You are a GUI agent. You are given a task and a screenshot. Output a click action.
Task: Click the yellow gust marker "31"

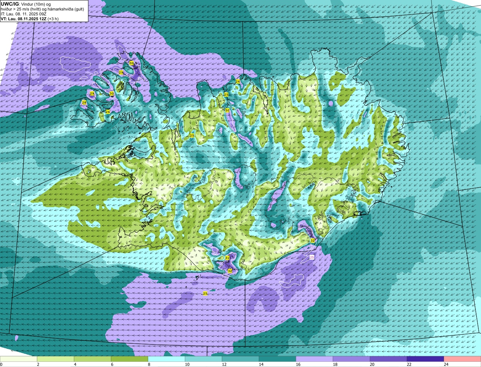[227, 258]
